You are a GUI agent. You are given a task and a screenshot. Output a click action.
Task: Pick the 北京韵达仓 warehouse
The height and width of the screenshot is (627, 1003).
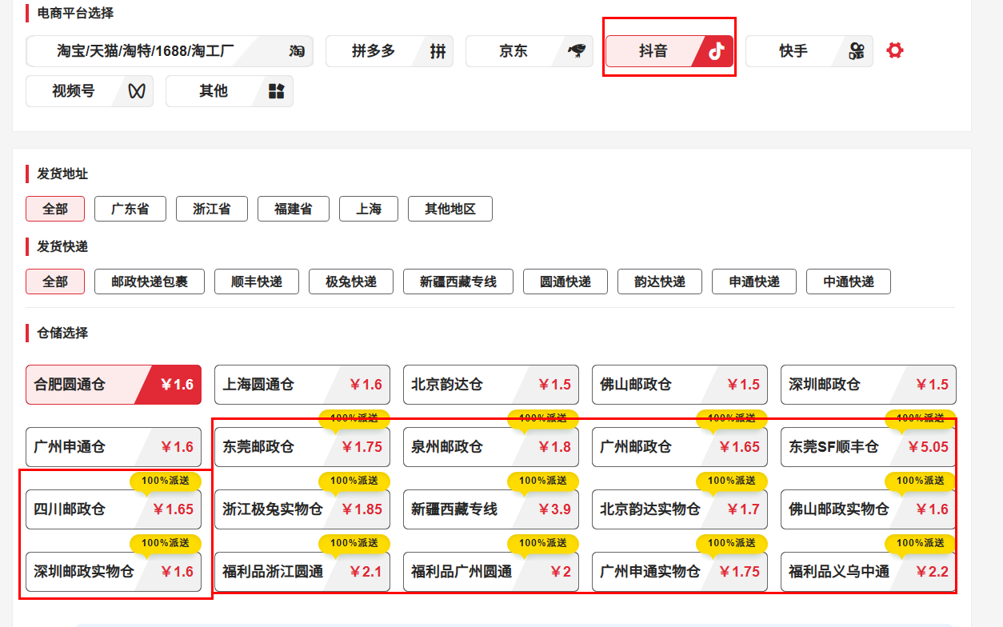point(491,385)
